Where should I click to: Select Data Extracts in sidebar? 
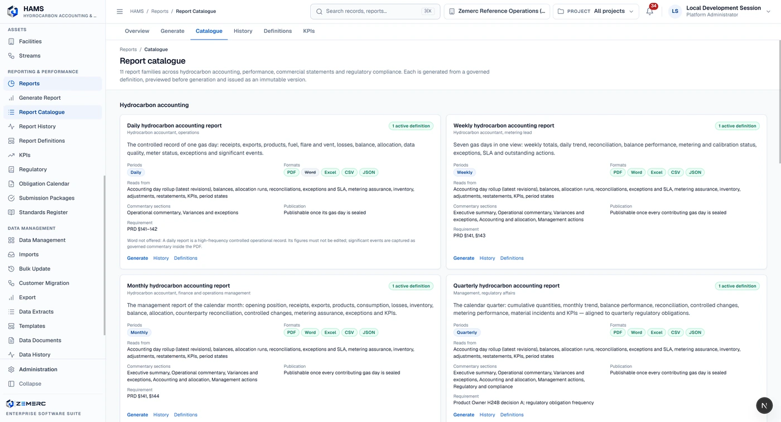tap(53, 312)
